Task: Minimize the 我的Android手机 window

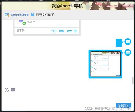Action: pyautogui.click(x=116, y=6)
